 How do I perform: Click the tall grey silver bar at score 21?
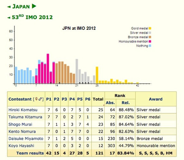pos(77,71)
